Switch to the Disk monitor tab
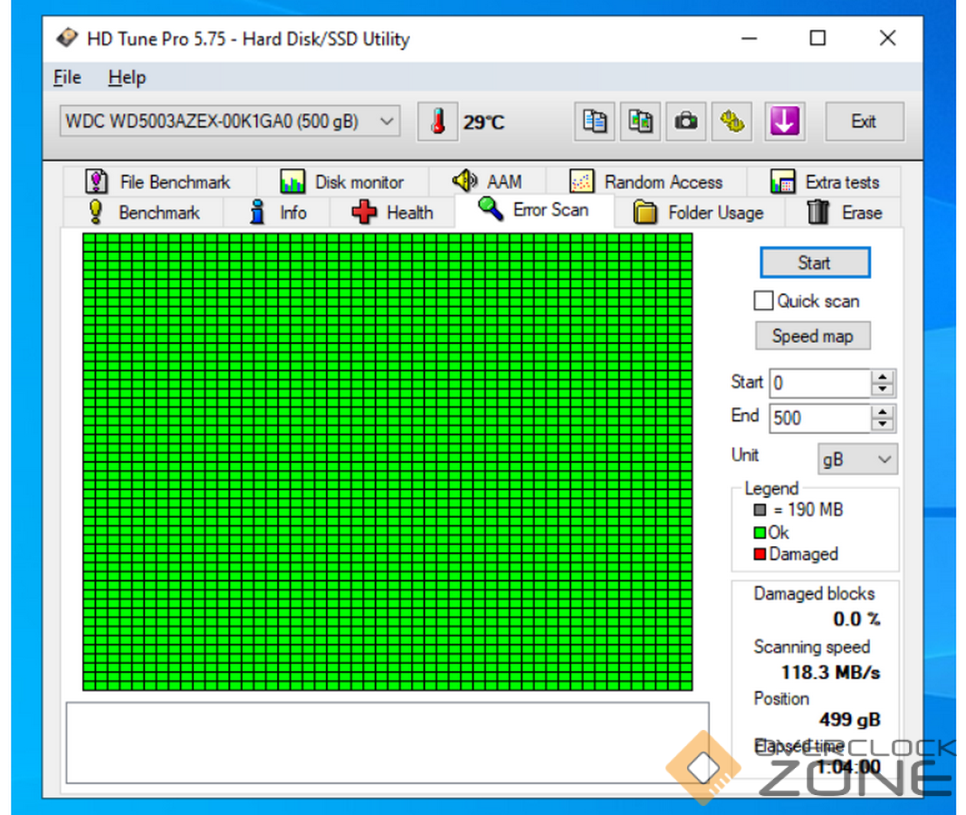Viewport: 966px width, 815px height. point(342,182)
